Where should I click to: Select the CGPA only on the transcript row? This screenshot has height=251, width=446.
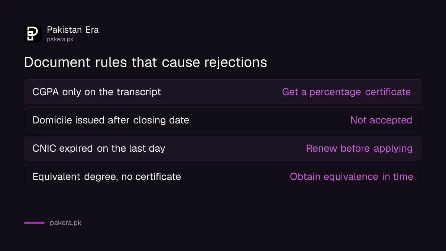[223, 91]
